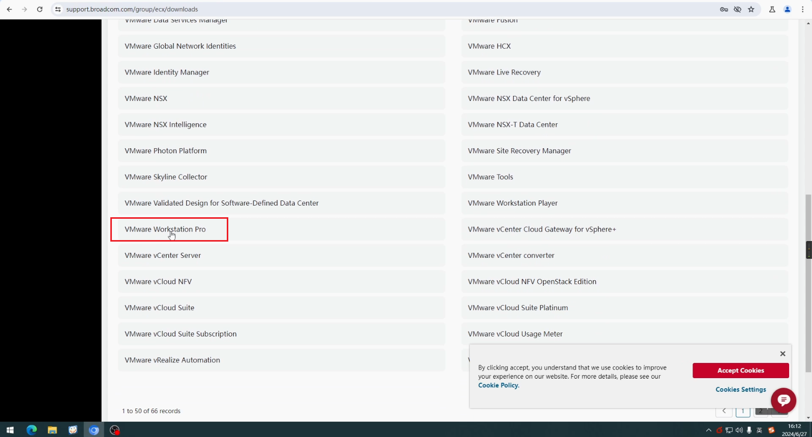Image resolution: width=812 pixels, height=437 pixels.
Task: Go back to the previous page
Action: click(x=9, y=9)
